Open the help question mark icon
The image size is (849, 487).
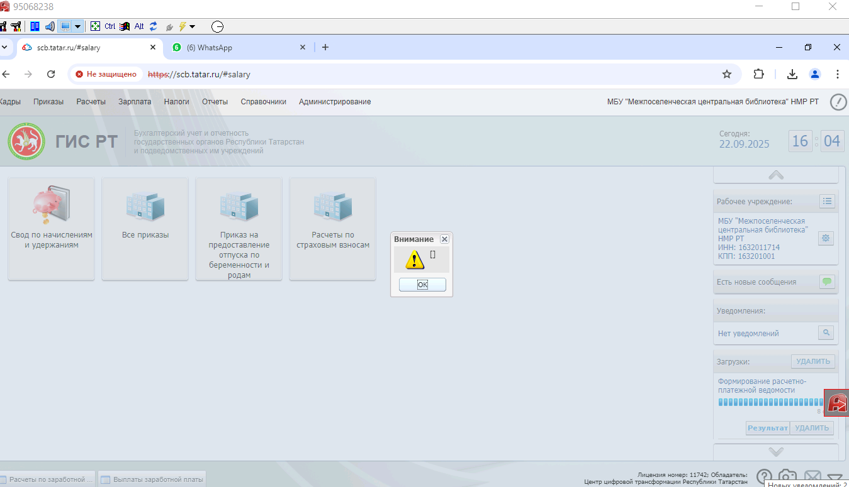[764, 477]
